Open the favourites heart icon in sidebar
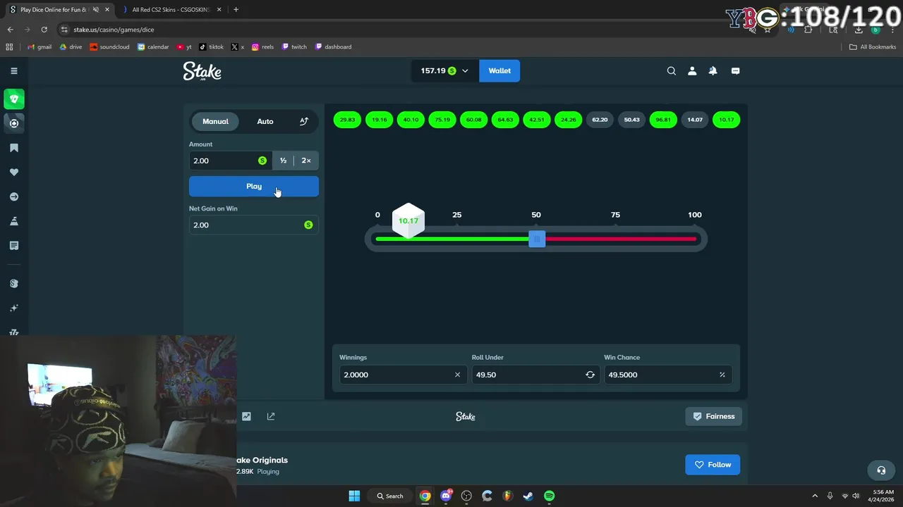 click(13, 172)
